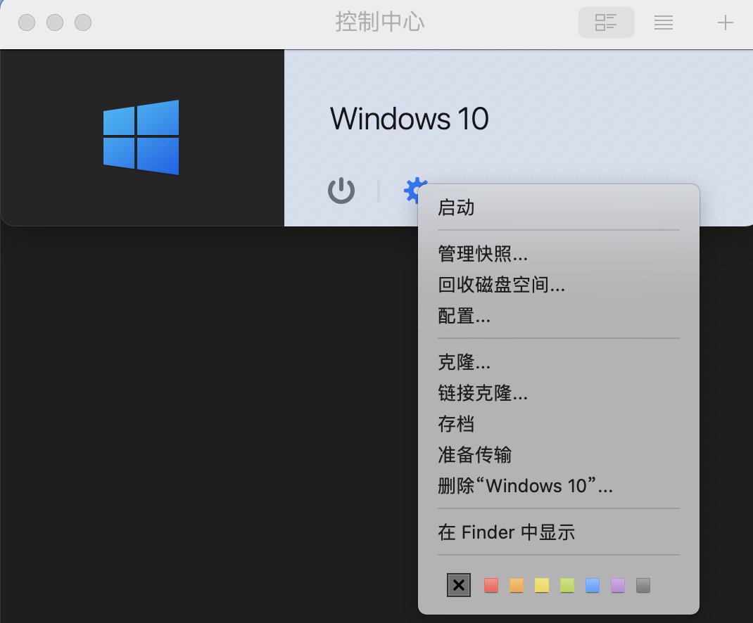
Task: Click the plus icon to add VM
Action: [x=725, y=23]
